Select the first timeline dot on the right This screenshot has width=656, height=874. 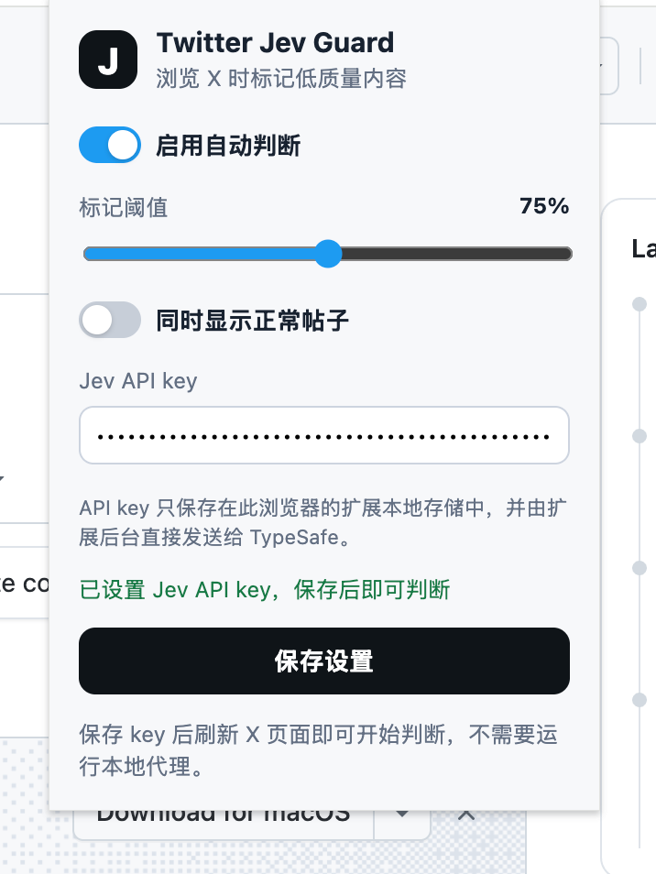click(640, 304)
